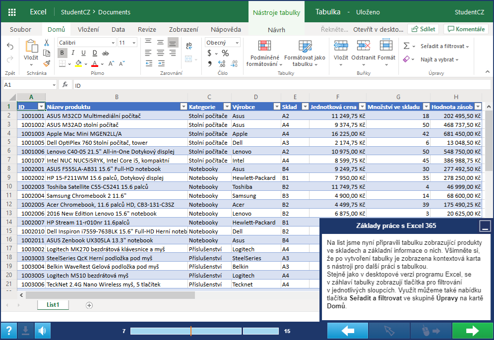Switch to the Zobrazení tab

[184, 29]
